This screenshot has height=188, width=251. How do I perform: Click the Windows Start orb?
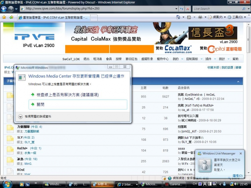coord(7,184)
